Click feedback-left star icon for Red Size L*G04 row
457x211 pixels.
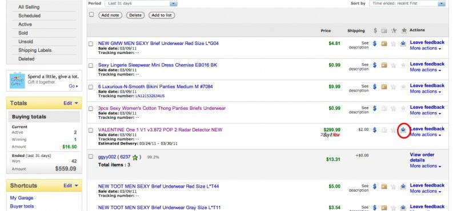394,44
